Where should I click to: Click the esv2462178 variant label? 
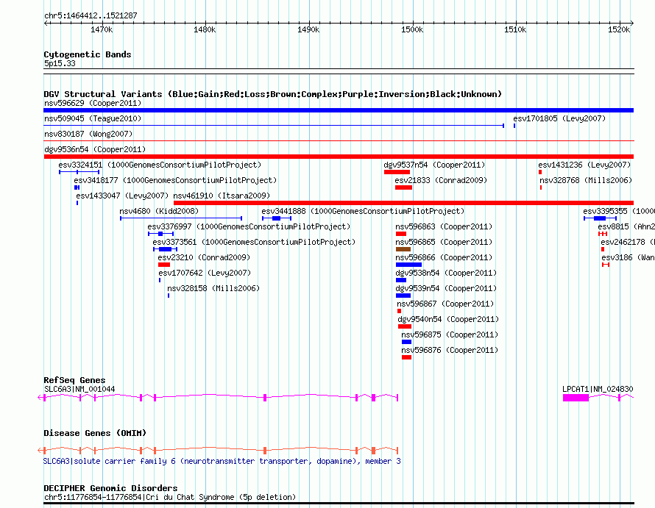pos(628,242)
